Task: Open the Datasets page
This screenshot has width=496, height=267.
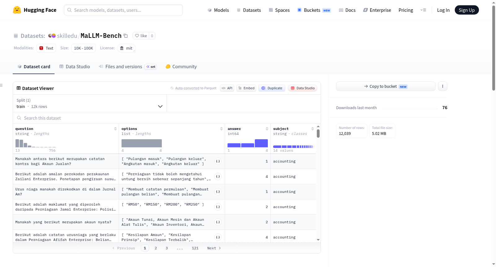Action: tap(249, 10)
